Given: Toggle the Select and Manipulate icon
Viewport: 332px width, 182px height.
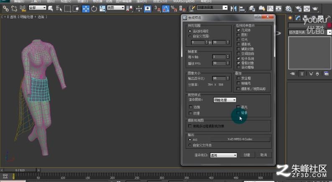Looking at the screenshot, I should 139,9.
